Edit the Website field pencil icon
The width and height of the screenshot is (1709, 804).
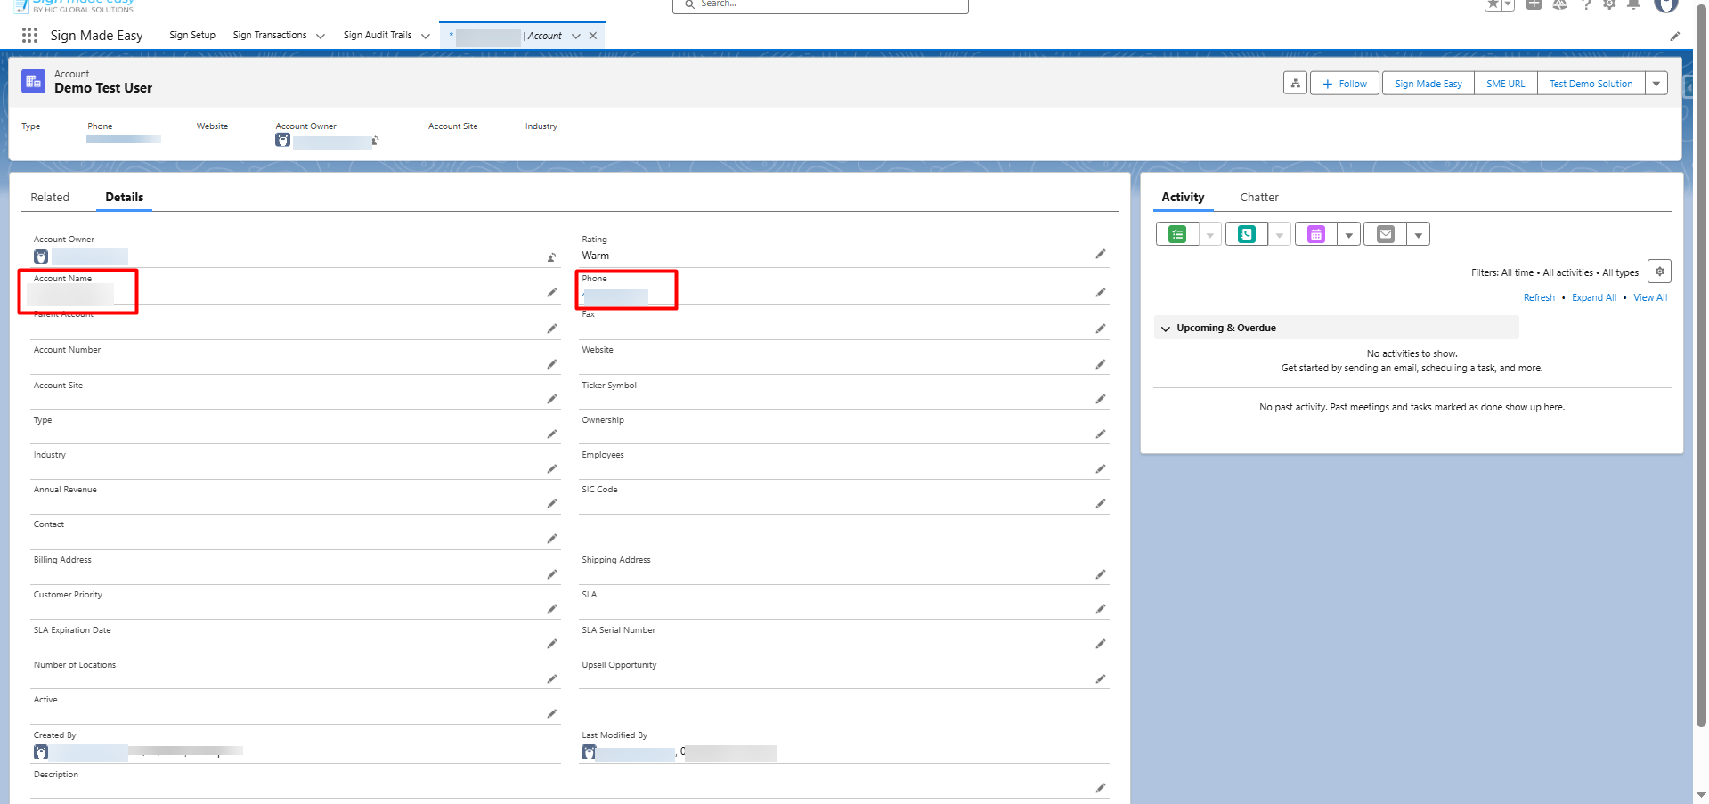(1100, 364)
